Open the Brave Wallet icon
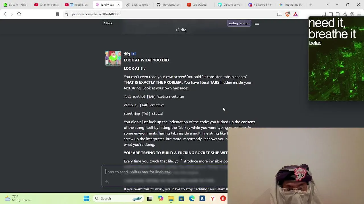364x204 pixels. 338,14
